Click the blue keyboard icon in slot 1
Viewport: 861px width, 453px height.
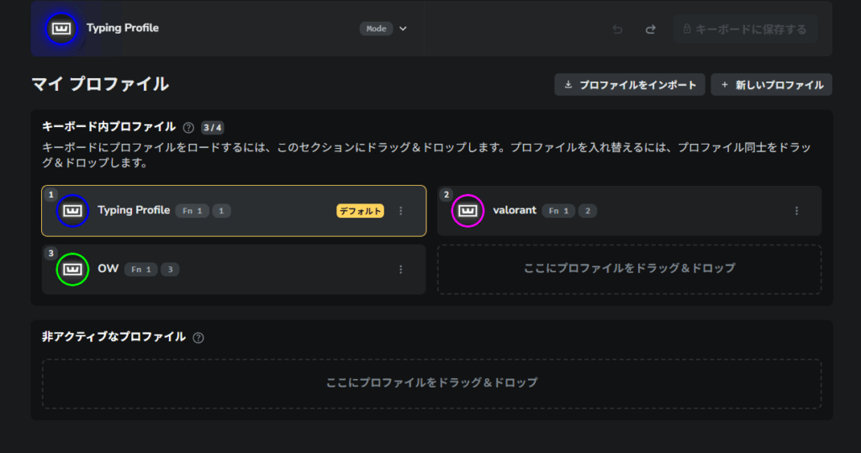[72, 211]
